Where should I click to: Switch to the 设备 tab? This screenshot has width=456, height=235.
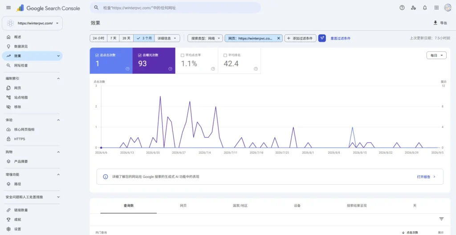[x=297, y=206]
